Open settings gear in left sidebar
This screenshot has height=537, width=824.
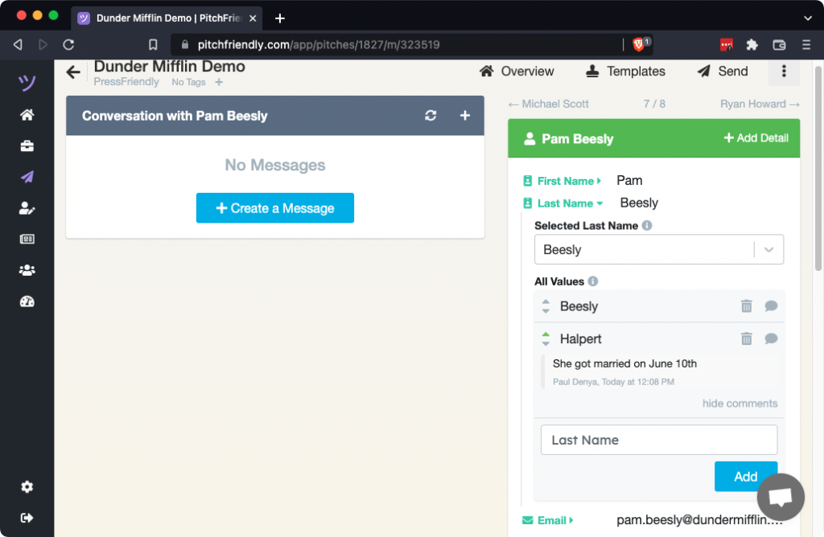[x=27, y=487]
